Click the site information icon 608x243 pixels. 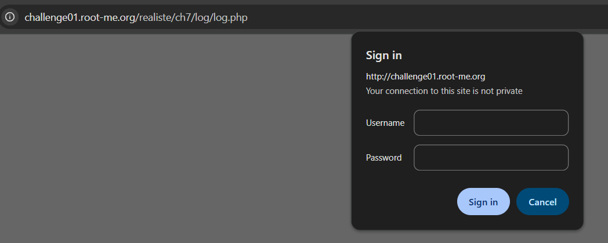pyautogui.click(x=9, y=17)
